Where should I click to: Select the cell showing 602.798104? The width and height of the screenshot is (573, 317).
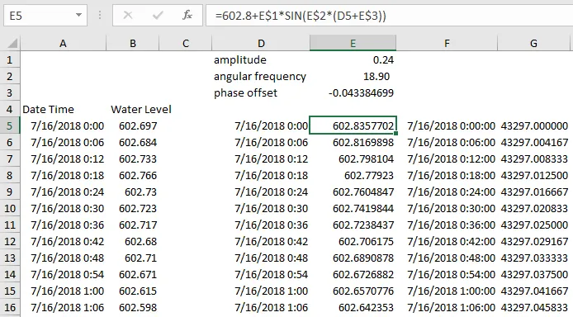[x=353, y=158]
